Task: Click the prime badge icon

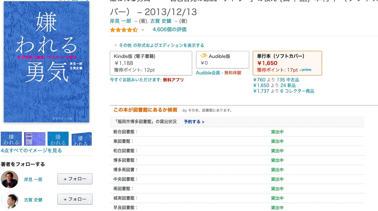Action: point(305,70)
